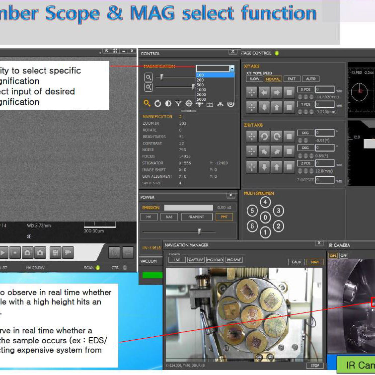Select specimen position 0 center
Viewport: 375px width, 375px height.
click(265, 218)
